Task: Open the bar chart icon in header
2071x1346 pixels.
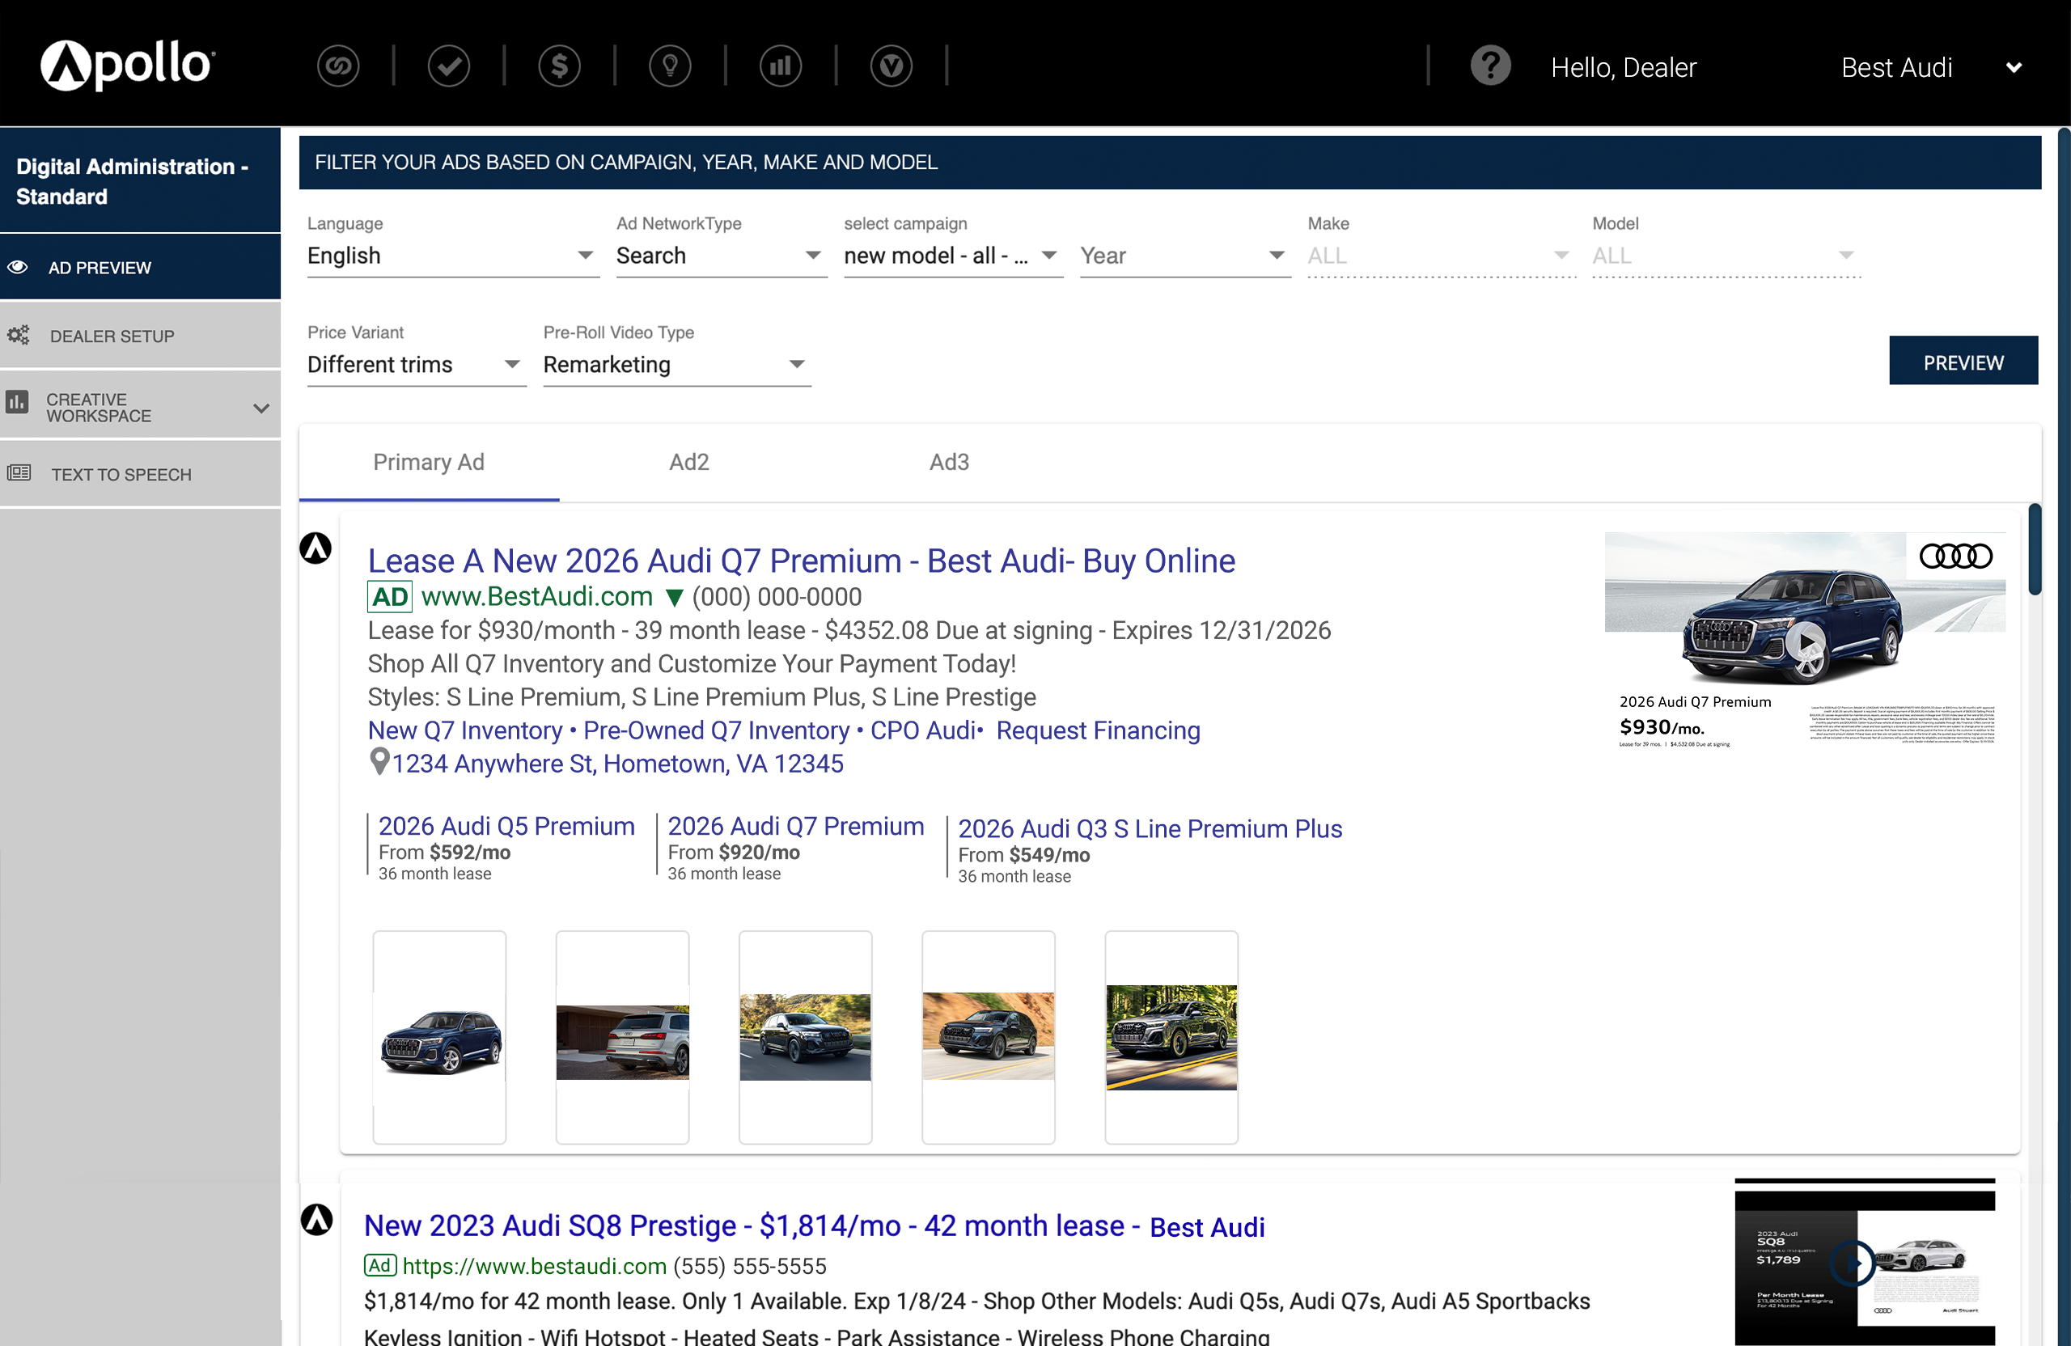Action: pos(780,66)
